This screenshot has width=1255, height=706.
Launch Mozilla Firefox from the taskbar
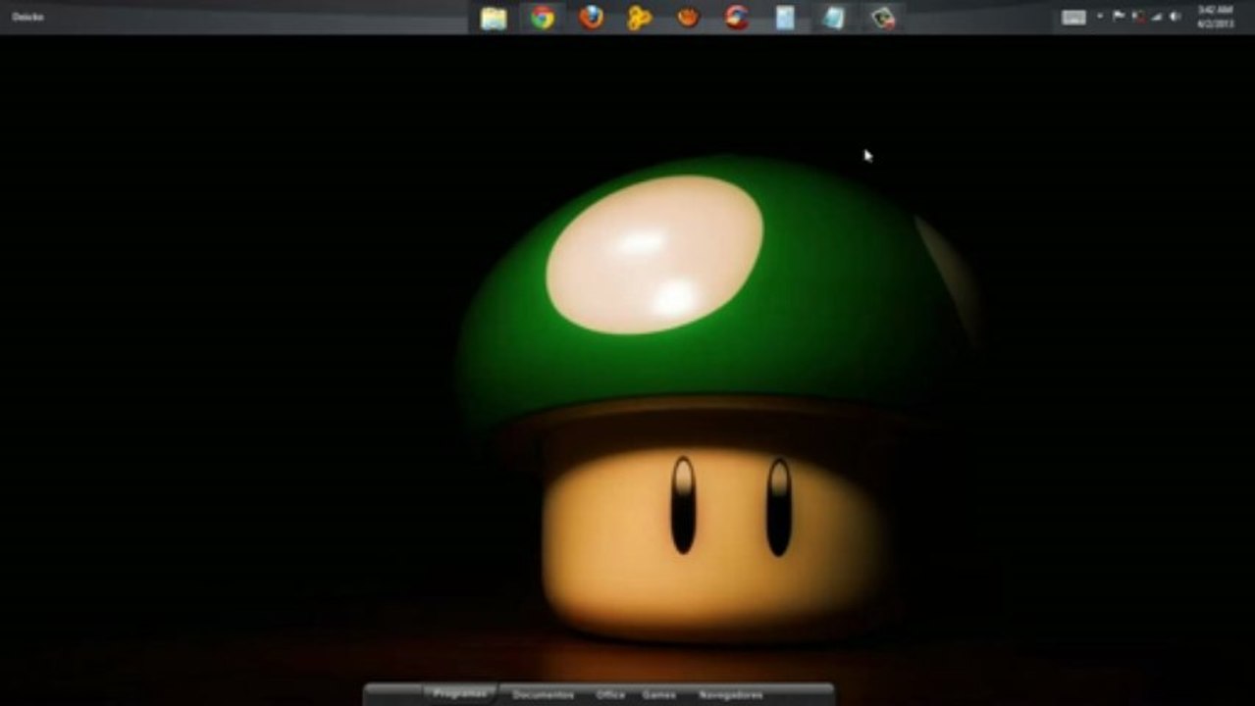591,18
